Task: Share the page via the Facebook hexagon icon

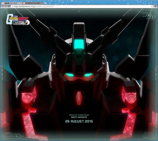Action: [153, 17]
